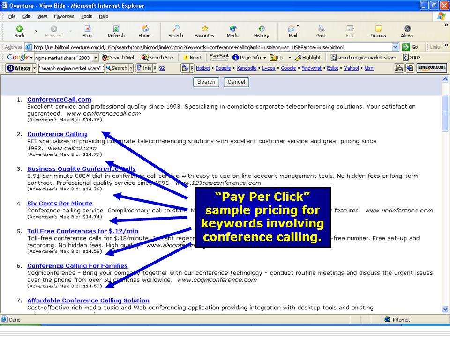The height and width of the screenshot is (337, 450).
Task: Click the page's Search button
Action: tap(206, 82)
